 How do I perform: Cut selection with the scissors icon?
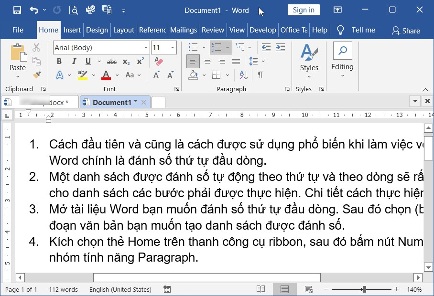(36, 47)
